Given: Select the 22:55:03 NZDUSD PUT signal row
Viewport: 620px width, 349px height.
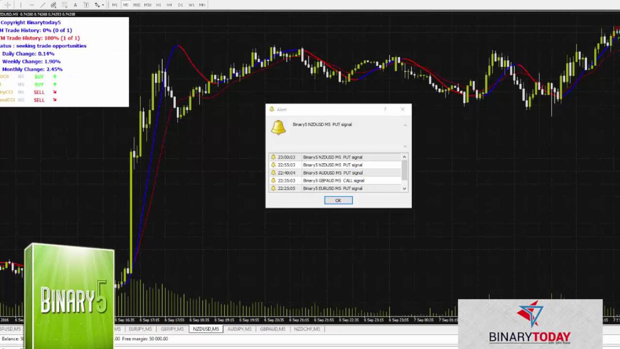Looking at the screenshot, I should (x=335, y=165).
